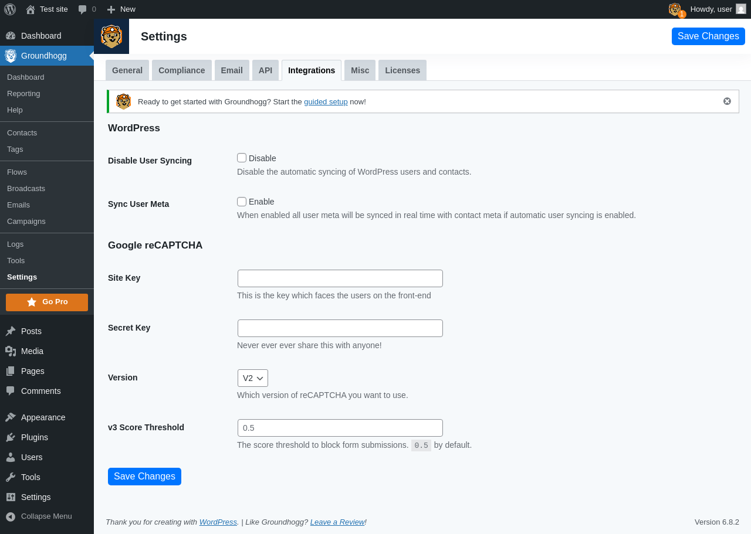This screenshot has height=534, width=751.
Task: Open Campaigns in sidebar
Action: pos(47,222)
